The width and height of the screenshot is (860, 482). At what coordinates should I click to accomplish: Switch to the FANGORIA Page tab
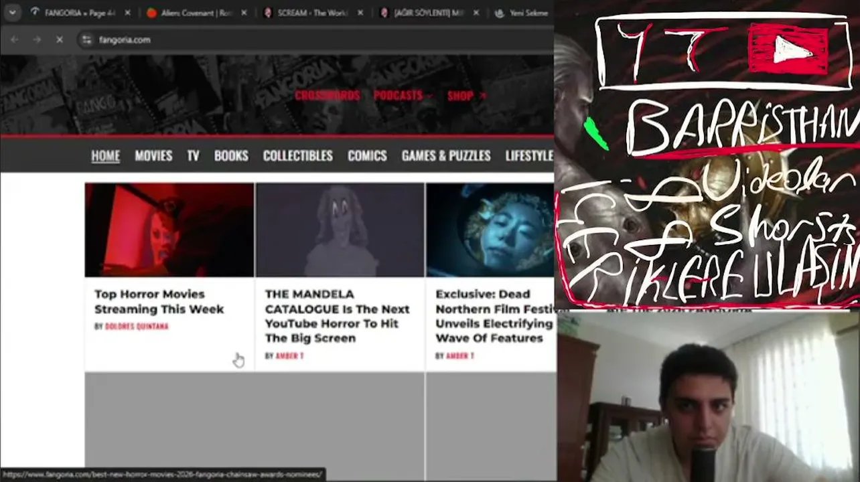(x=82, y=13)
